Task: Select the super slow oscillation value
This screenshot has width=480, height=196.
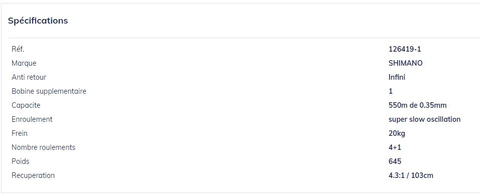Action: (425, 119)
